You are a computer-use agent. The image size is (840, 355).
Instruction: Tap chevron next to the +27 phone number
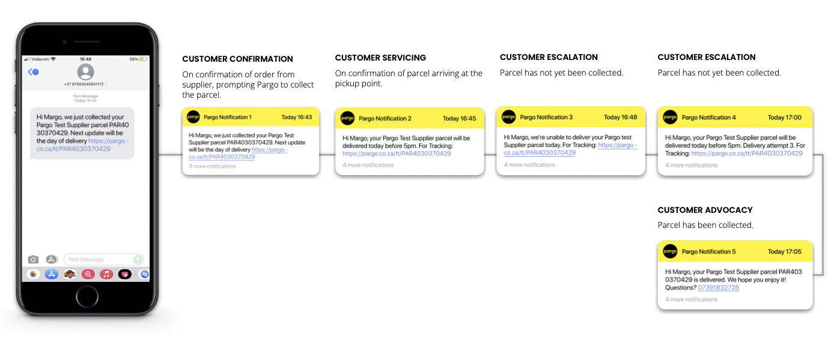coord(105,85)
